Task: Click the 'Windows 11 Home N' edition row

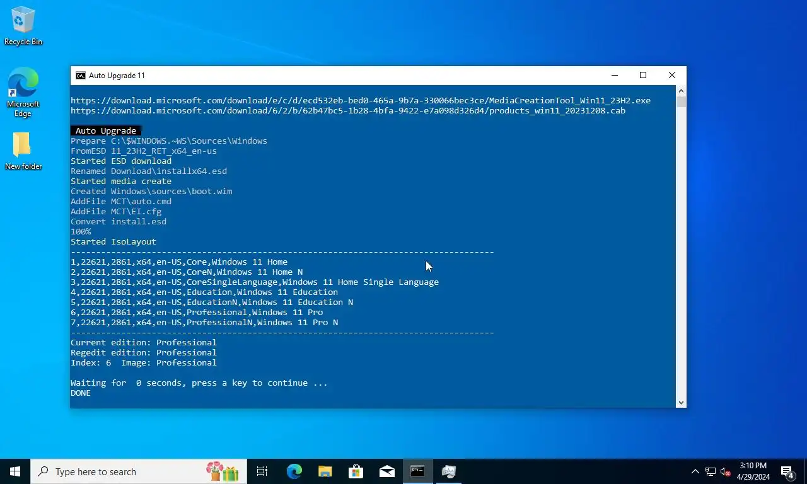Action: pos(187,272)
